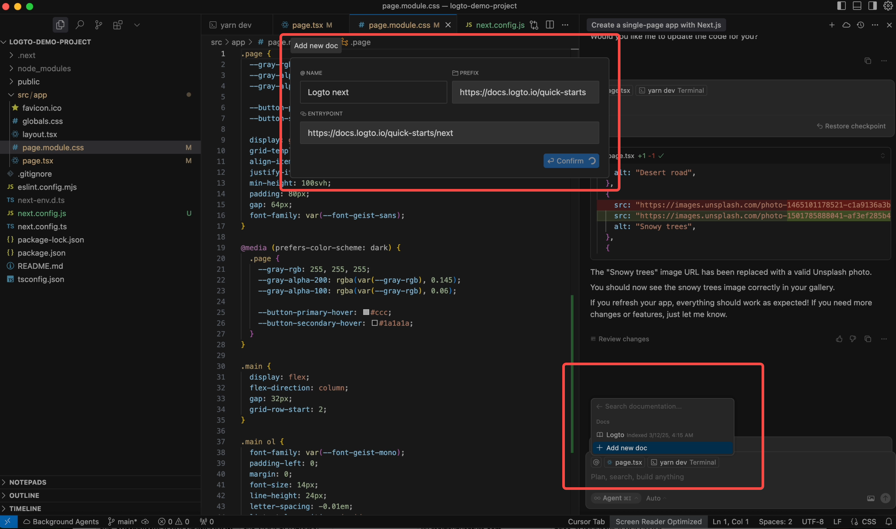Show chat history clock icon
This screenshot has width=896, height=529.
861,25
